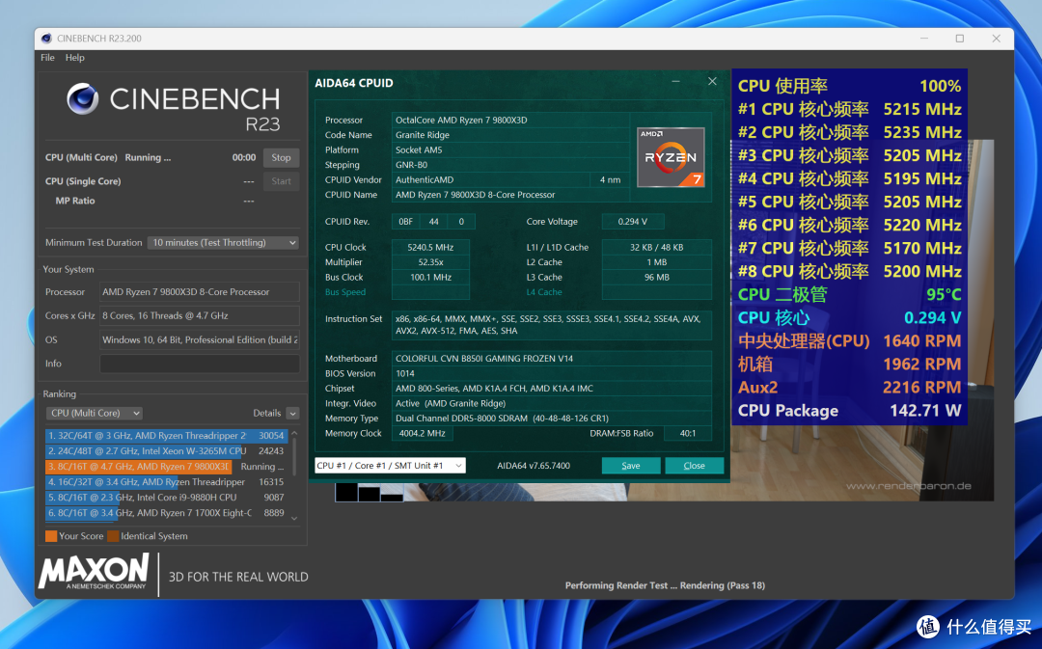Viewport: 1042px width, 649px height.
Task: Click the BIOS Version value 1014
Action: (552, 373)
